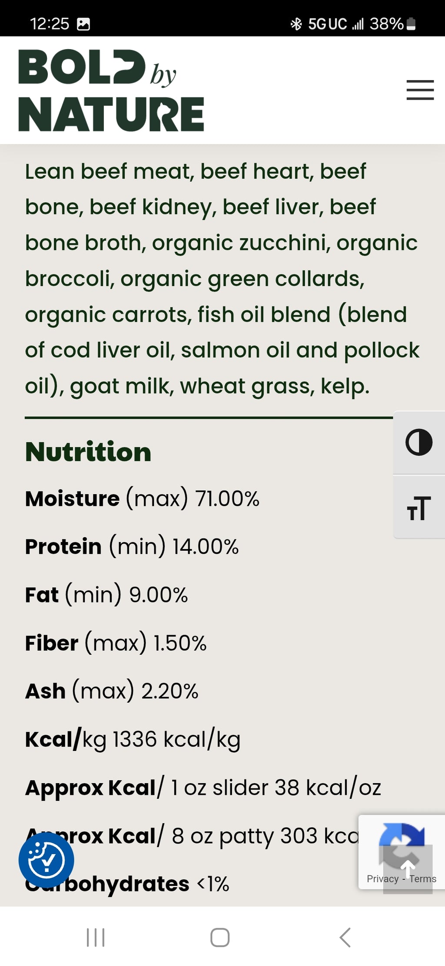Tap the battery indicator icon
Image resolution: width=445 pixels, height=966 pixels.
[x=411, y=24]
